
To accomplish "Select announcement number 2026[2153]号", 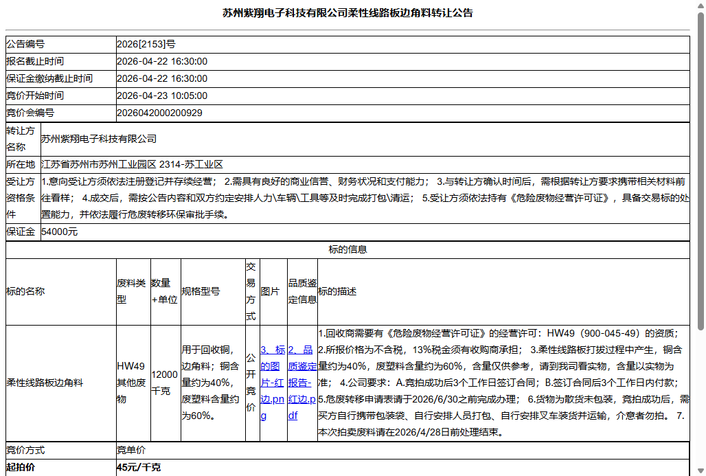I will (x=146, y=44).
